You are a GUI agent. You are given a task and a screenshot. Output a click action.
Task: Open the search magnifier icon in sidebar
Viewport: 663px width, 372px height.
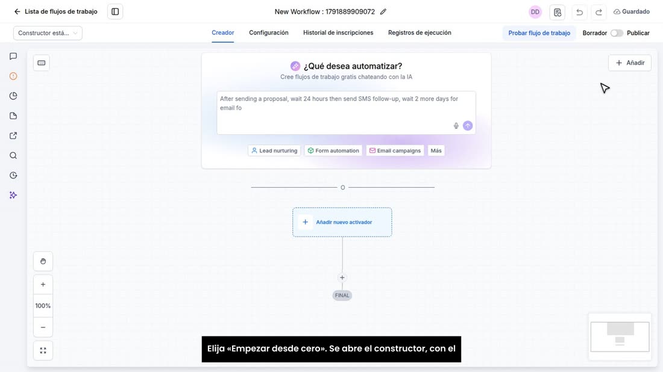tap(13, 155)
